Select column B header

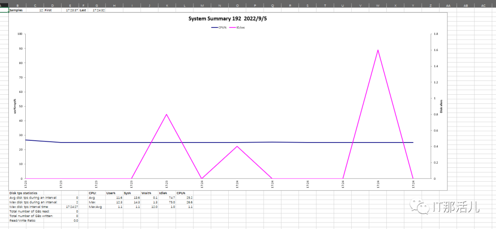pos(17,6)
